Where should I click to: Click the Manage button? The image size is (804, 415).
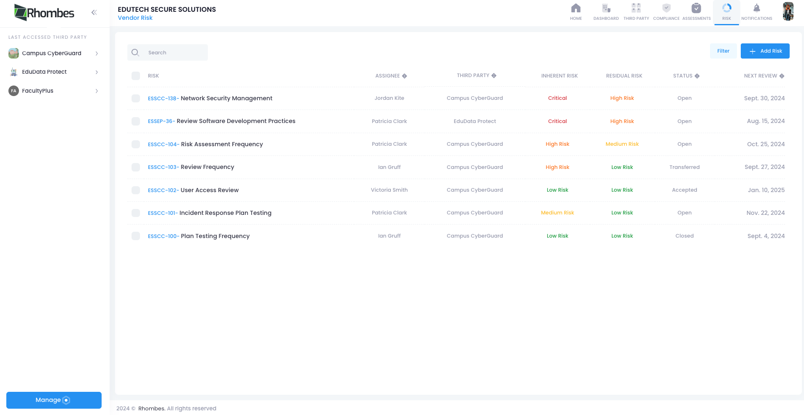coord(54,400)
